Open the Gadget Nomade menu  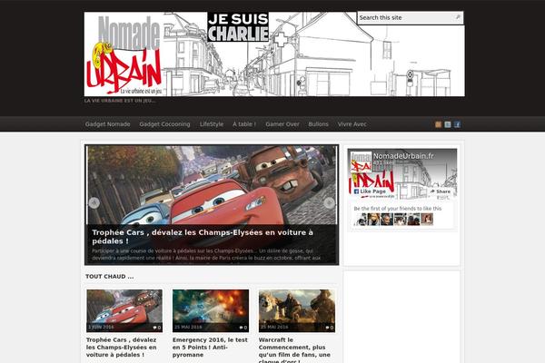pyautogui.click(x=107, y=124)
